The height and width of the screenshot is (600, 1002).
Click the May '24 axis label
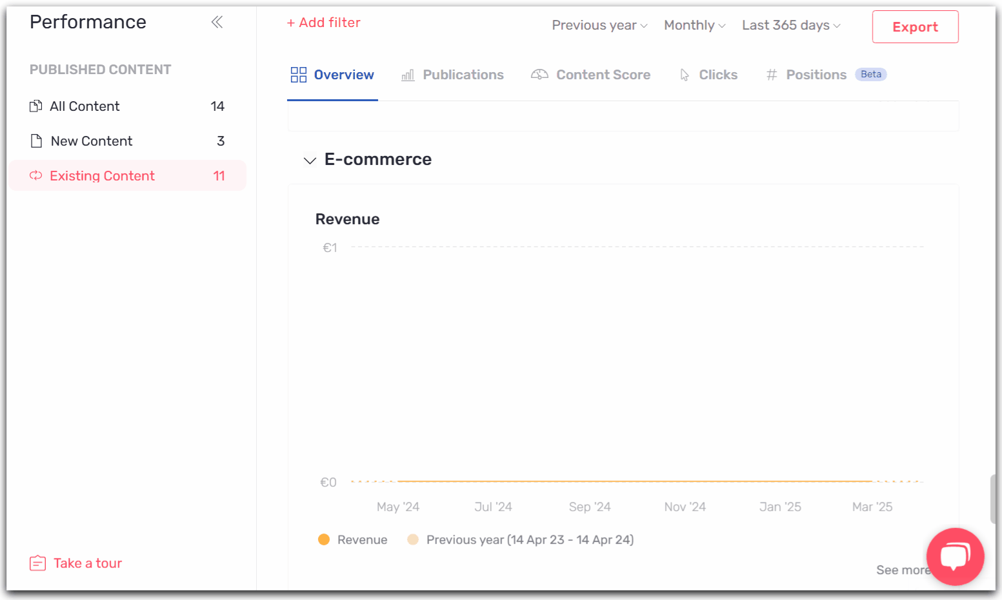tap(398, 507)
